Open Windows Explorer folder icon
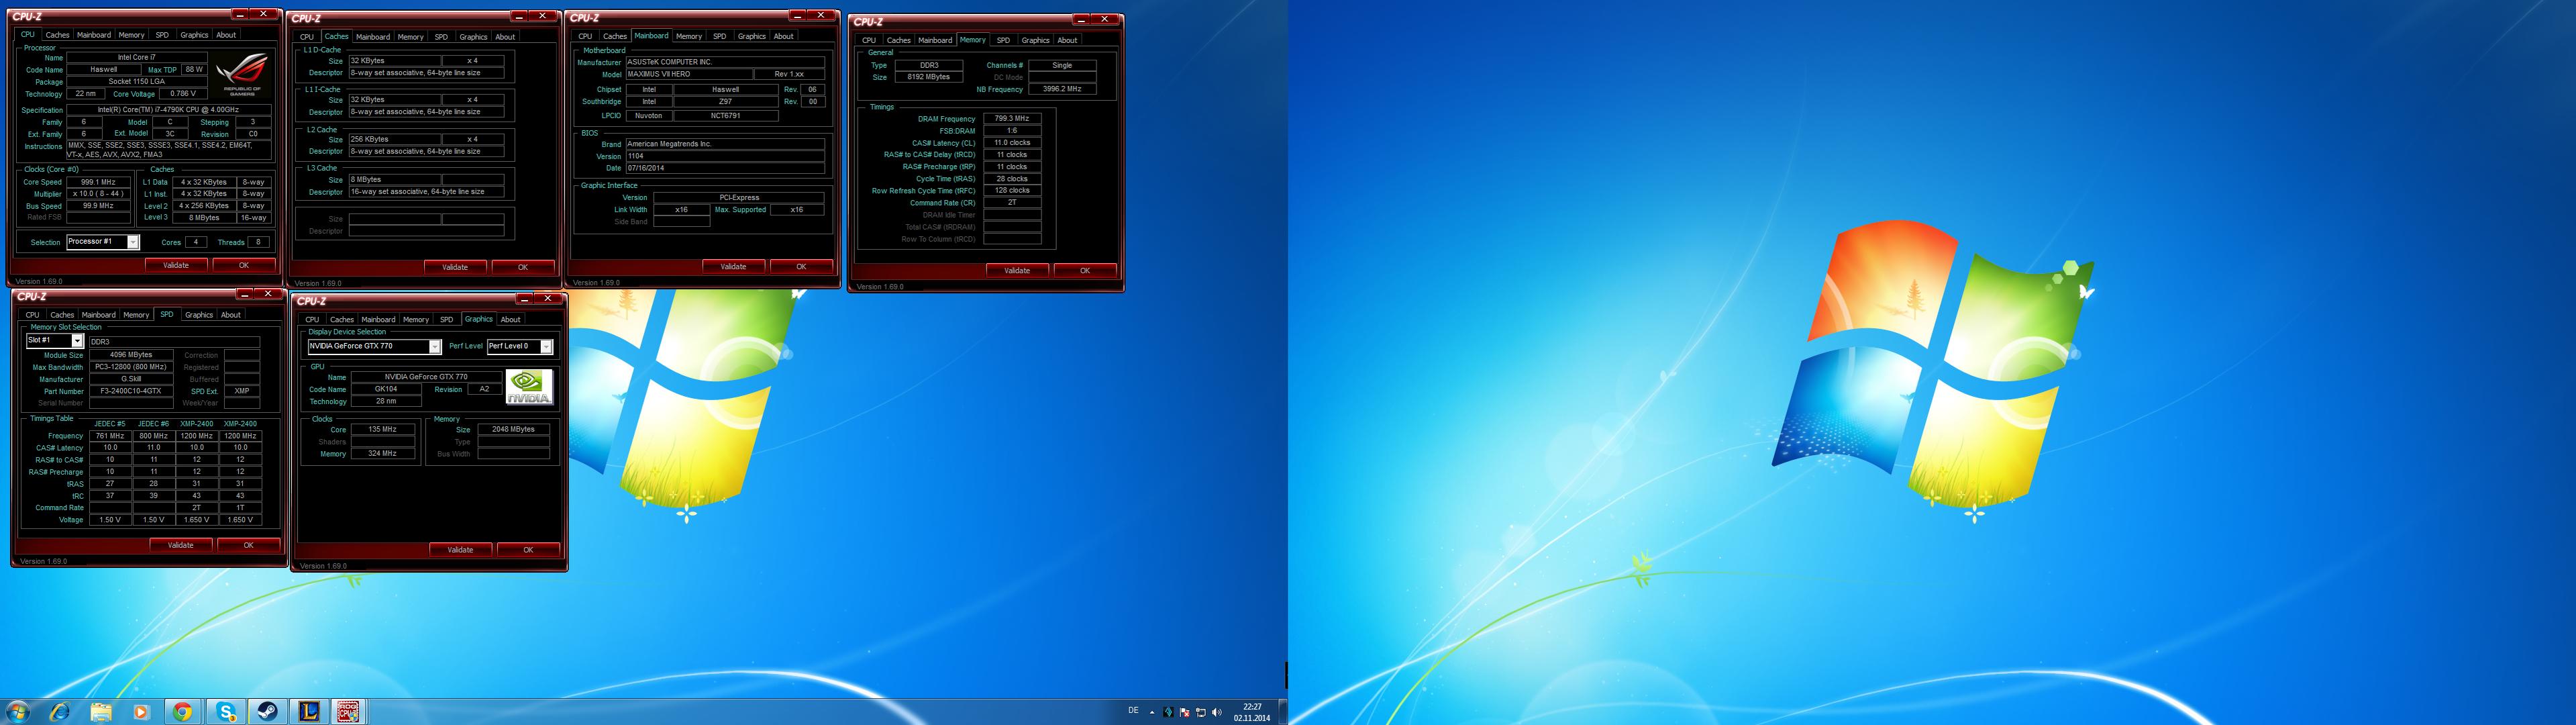The image size is (2576, 725). click(101, 711)
